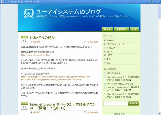Click the 2008 年 9 月 calendar caption

click(119, 114)
